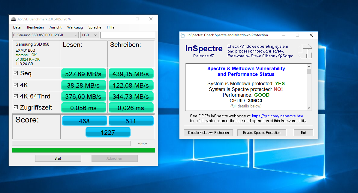The image size is (358, 193).
Task: Click Enable Spectre Protection button
Action: coord(262,133)
